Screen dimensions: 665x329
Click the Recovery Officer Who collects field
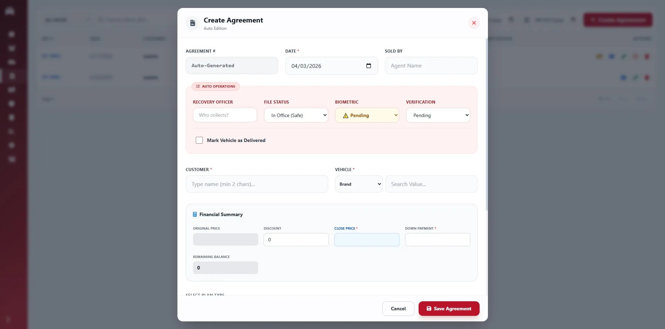pyautogui.click(x=225, y=115)
